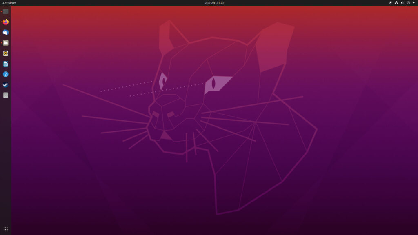This screenshot has height=235, width=418.
Task: Launch Firefox from the dock
Action: (x=6, y=22)
